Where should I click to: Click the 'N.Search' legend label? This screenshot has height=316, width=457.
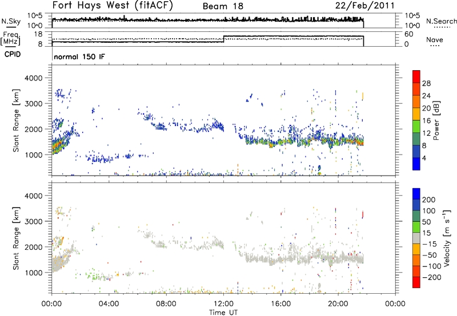click(441, 21)
